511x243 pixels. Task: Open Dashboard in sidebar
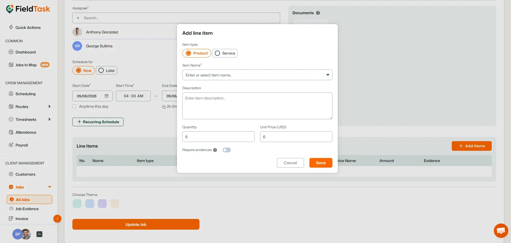pos(25,52)
